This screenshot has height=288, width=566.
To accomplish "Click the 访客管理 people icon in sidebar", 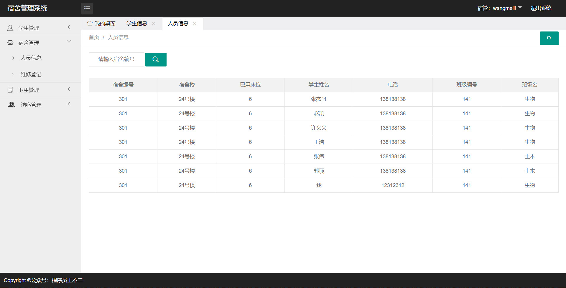I will point(11,104).
